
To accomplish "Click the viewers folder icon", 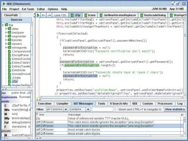I will point(10,44).
